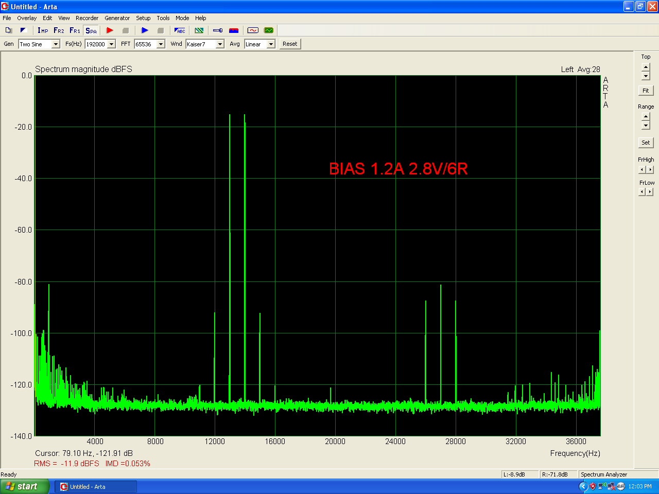
Task: Decrease graph Top with down arrow
Action: [646, 76]
